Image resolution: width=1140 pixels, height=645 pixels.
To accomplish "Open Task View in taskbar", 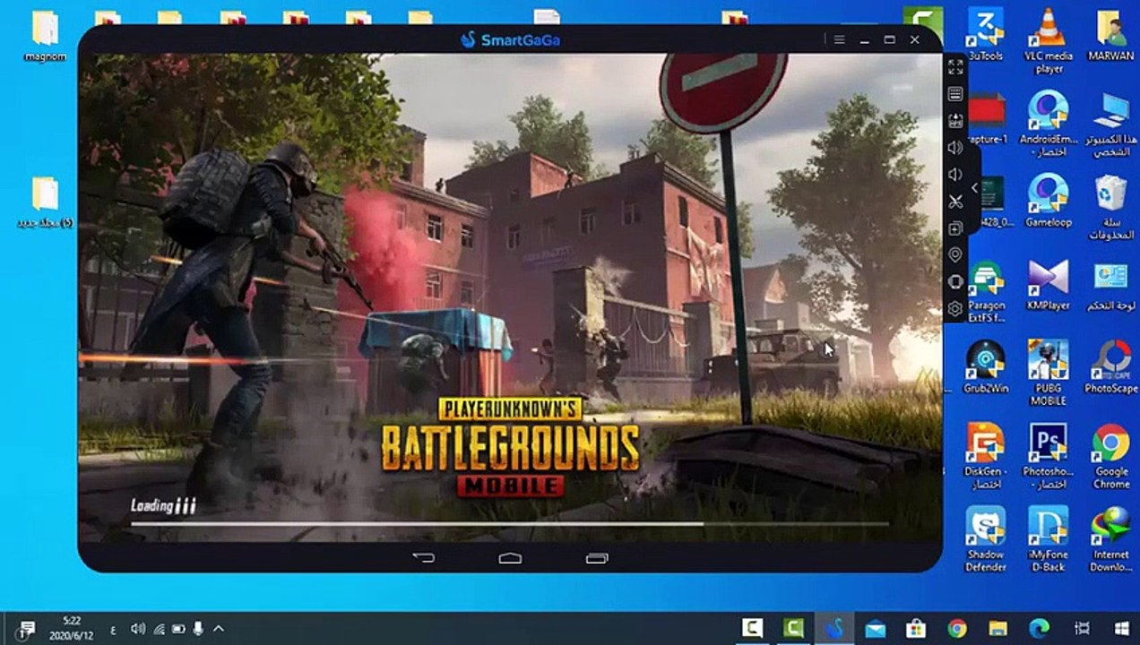I will click(1082, 628).
